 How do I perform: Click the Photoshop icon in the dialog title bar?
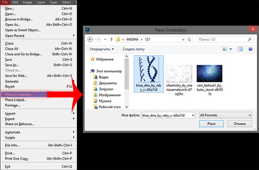87,30
